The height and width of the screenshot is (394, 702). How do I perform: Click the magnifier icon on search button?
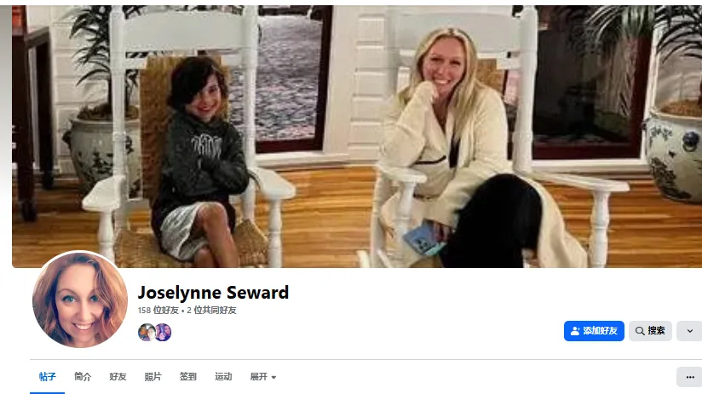(640, 331)
